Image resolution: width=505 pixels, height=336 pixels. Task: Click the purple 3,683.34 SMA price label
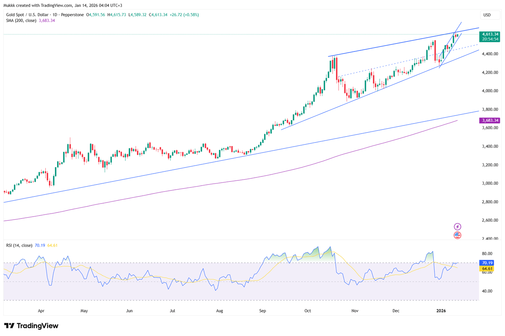point(490,120)
